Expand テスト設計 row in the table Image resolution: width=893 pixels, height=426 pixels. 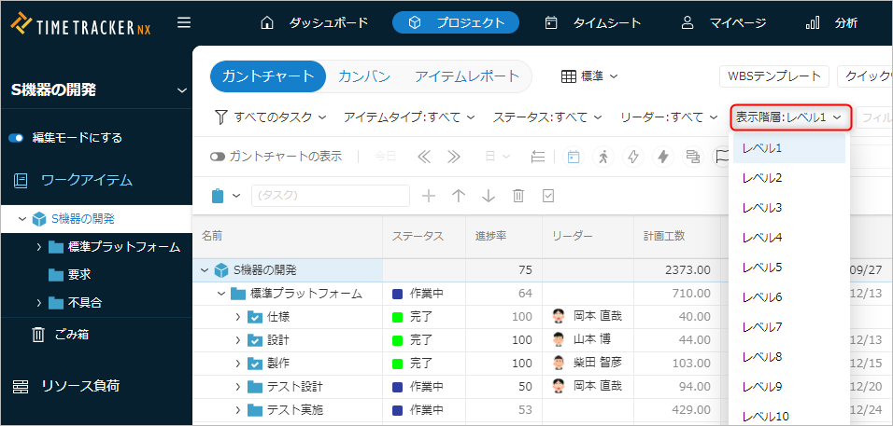tap(238, 386)
